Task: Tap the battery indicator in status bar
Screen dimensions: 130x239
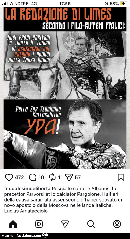Action: (x=124, y=4)
